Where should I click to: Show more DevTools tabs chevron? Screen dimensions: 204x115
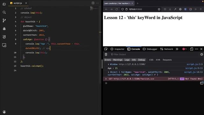177,49
